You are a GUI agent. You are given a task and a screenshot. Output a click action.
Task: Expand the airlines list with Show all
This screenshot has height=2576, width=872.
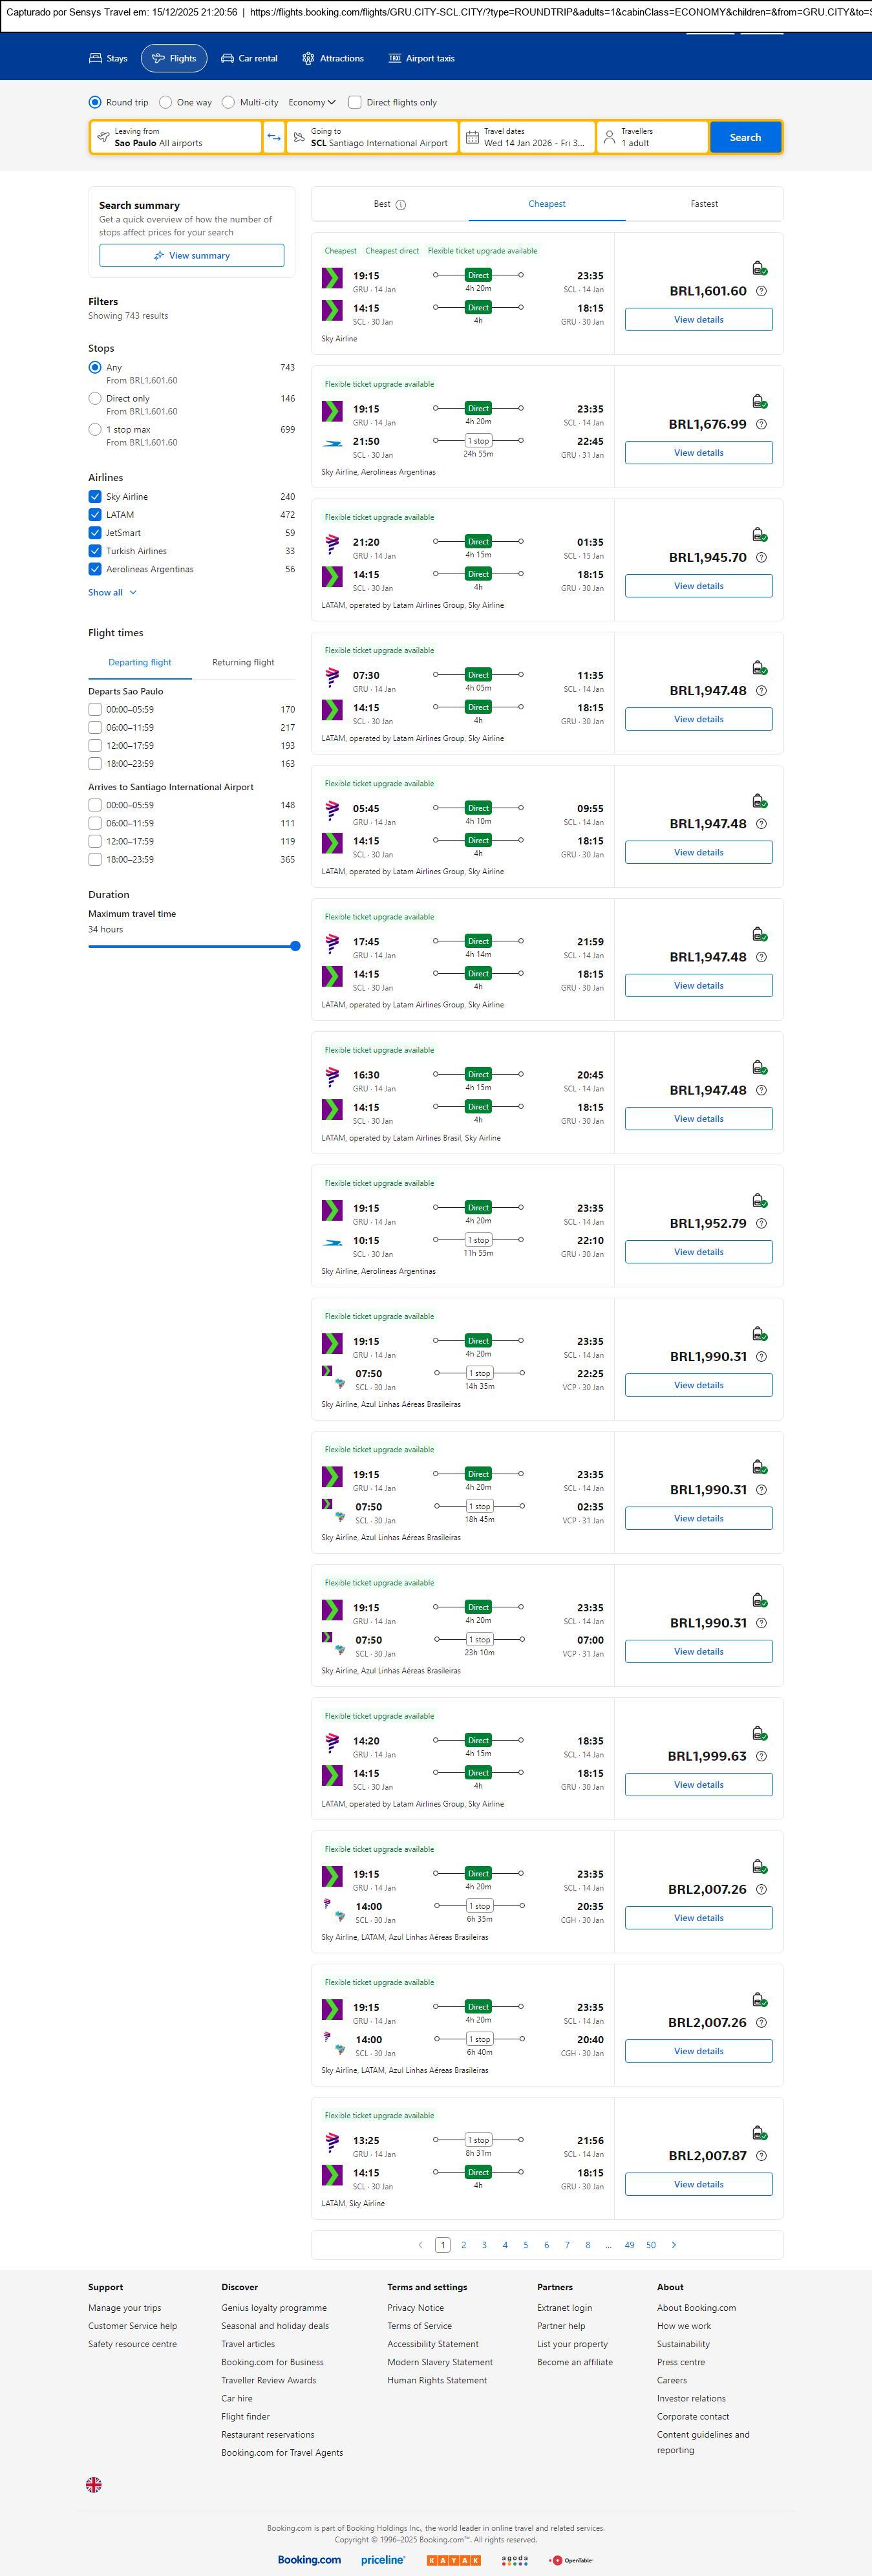coord(112,592)
